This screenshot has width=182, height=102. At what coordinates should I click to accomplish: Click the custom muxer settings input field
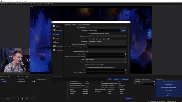(107, 47)
